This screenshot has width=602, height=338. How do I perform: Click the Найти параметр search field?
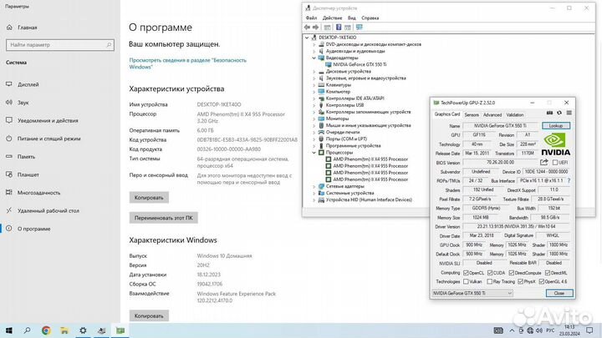60,45
